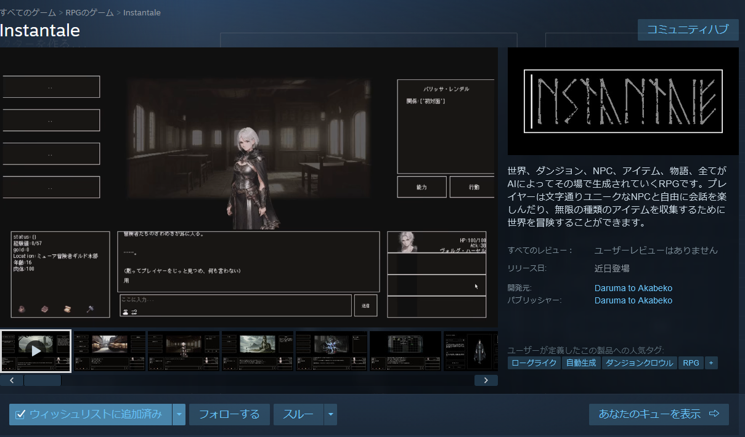This screenshot has height=437, width=745.
Task: Open developer link Daruma to Akabeko
Action: [633, 288]
